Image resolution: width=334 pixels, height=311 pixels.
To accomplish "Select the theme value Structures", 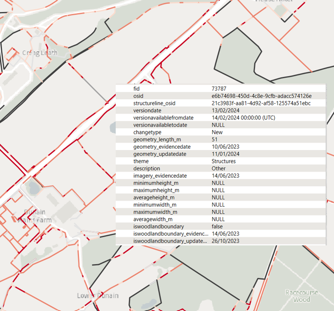I will click(223, 161).
